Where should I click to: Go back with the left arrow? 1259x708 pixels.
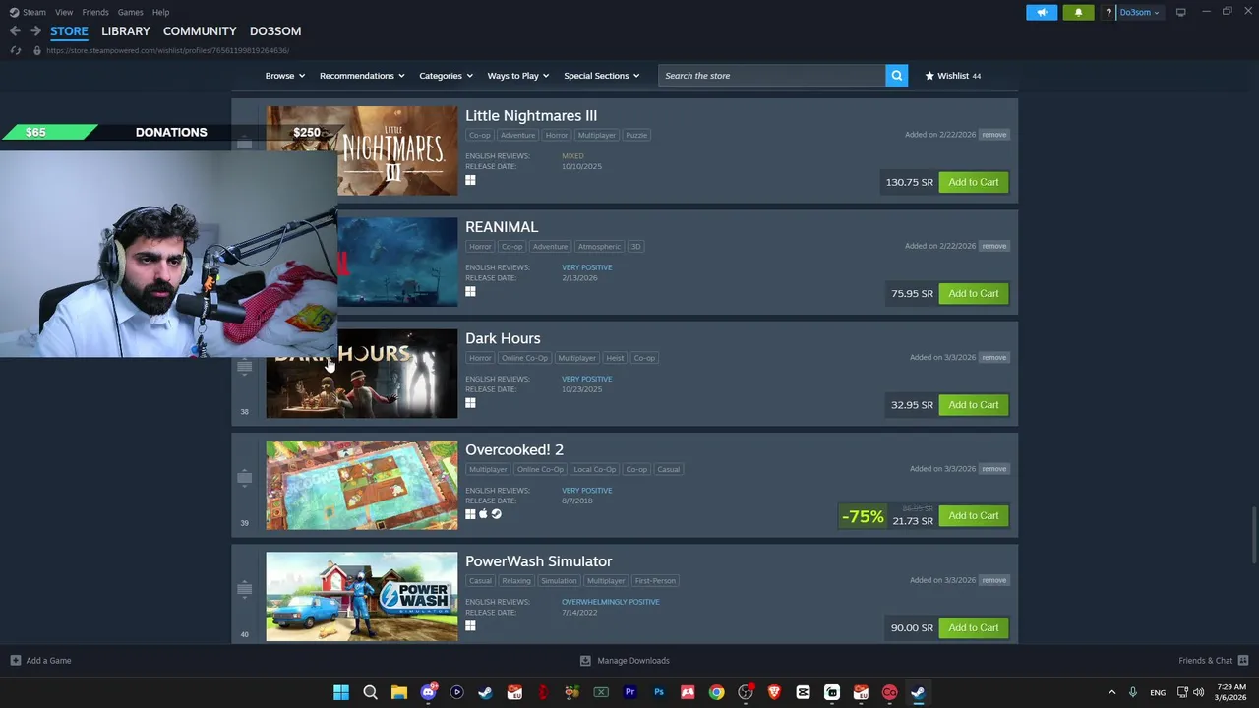point(15,31)
